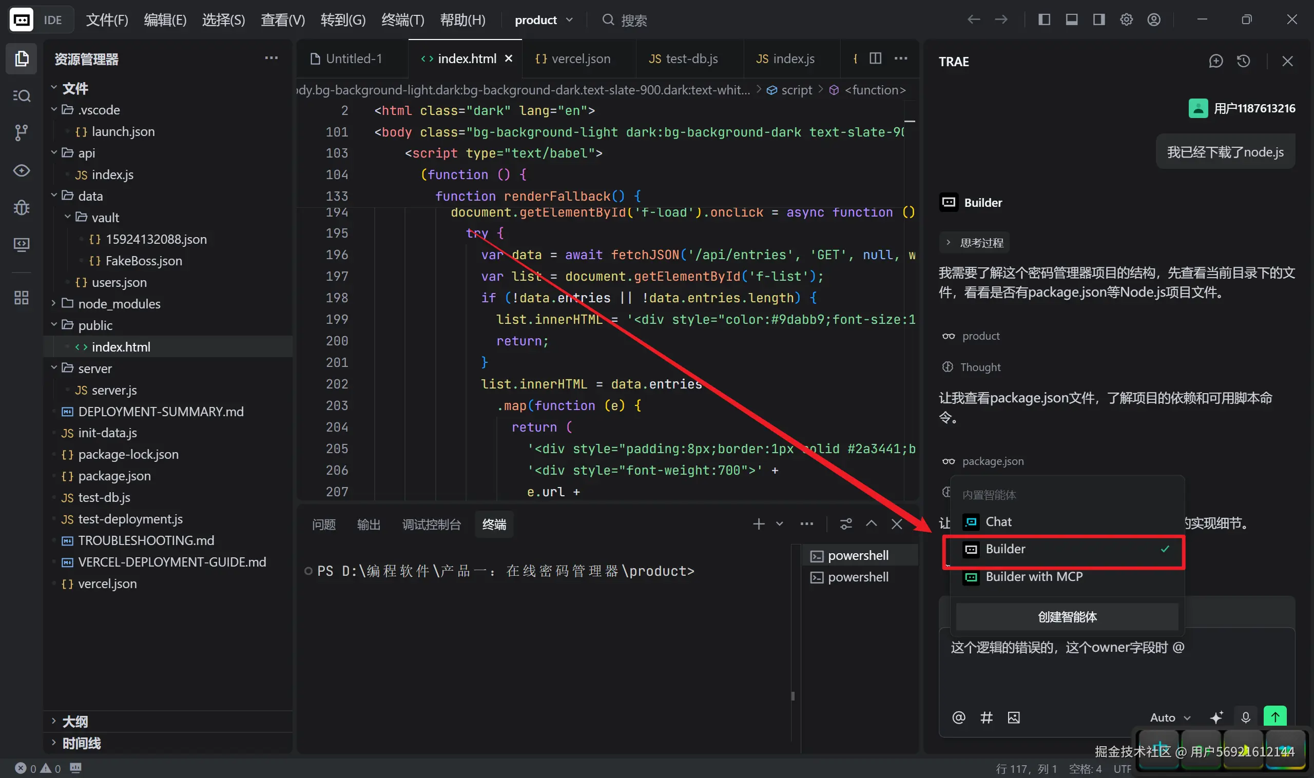Open the extensions grid icon in sidebar
Image resolution: width=1314 pixels, height=778 pixels.
point(21,298)
